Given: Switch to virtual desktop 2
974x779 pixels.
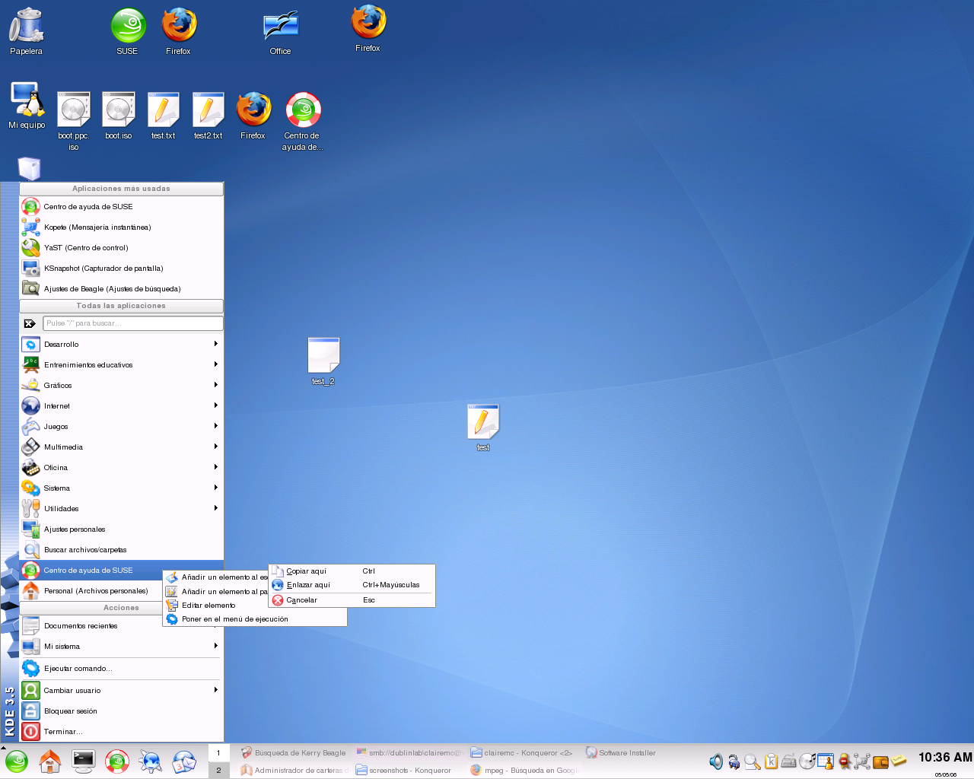Looking at the screenshot, I should click(x=218, y=770).
